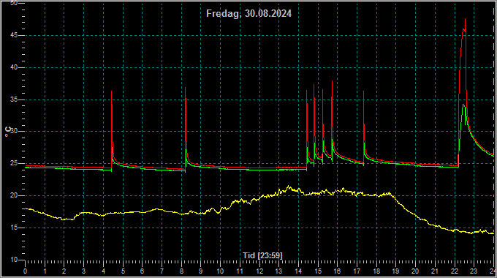Click the 45 value on temperature axis
This screenshot has width=497, height=278.
14,36
